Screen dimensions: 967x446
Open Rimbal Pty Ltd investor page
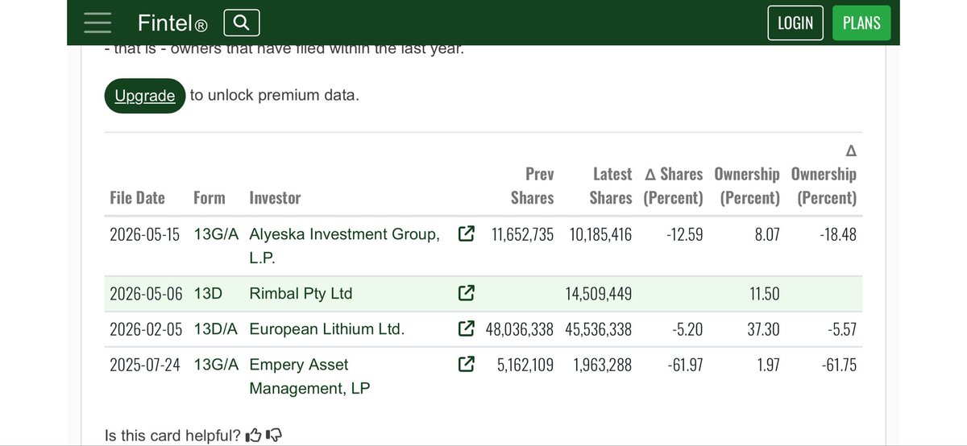point(301,294)
